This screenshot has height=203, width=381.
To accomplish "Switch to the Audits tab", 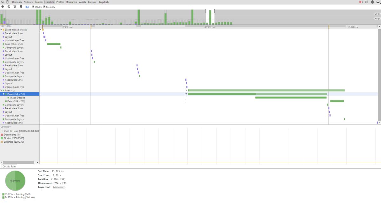I will coord(83,2).
